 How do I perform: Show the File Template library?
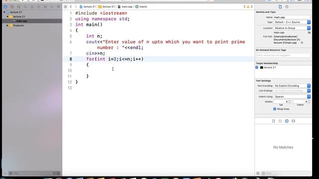coord(274,121)
